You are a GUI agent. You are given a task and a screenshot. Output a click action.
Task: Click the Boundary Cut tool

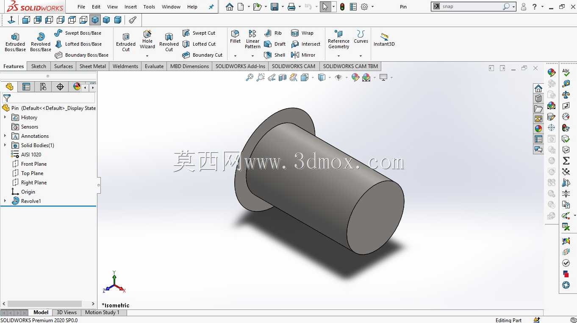[x=203, y=55]
